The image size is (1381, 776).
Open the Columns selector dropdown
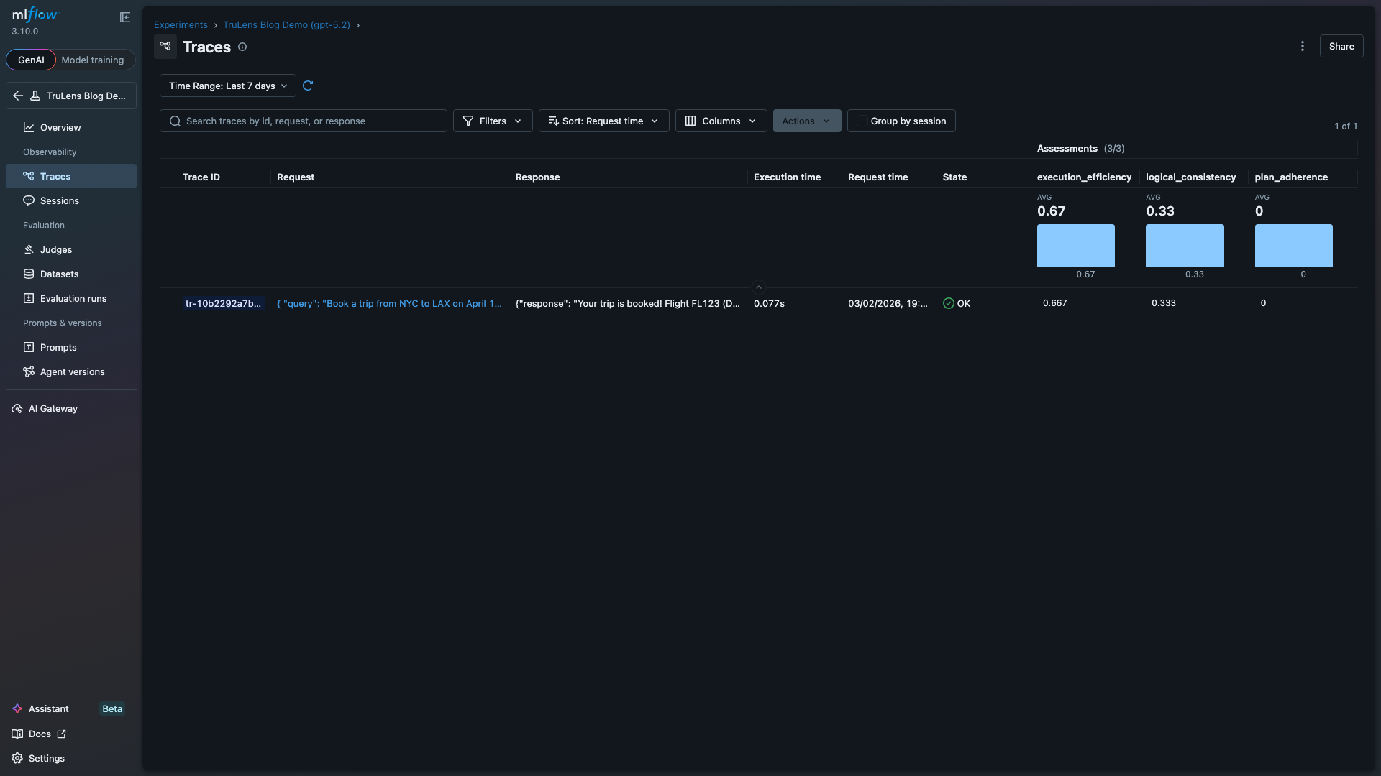click(x=721, y=121)
